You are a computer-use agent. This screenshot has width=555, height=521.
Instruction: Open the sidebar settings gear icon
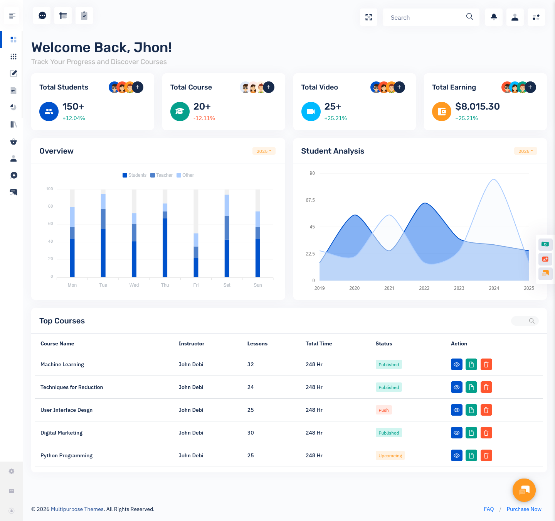tap(12, 471)
